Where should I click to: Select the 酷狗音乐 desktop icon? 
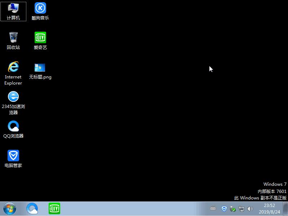pyautogui.click(x=40, y=12)
